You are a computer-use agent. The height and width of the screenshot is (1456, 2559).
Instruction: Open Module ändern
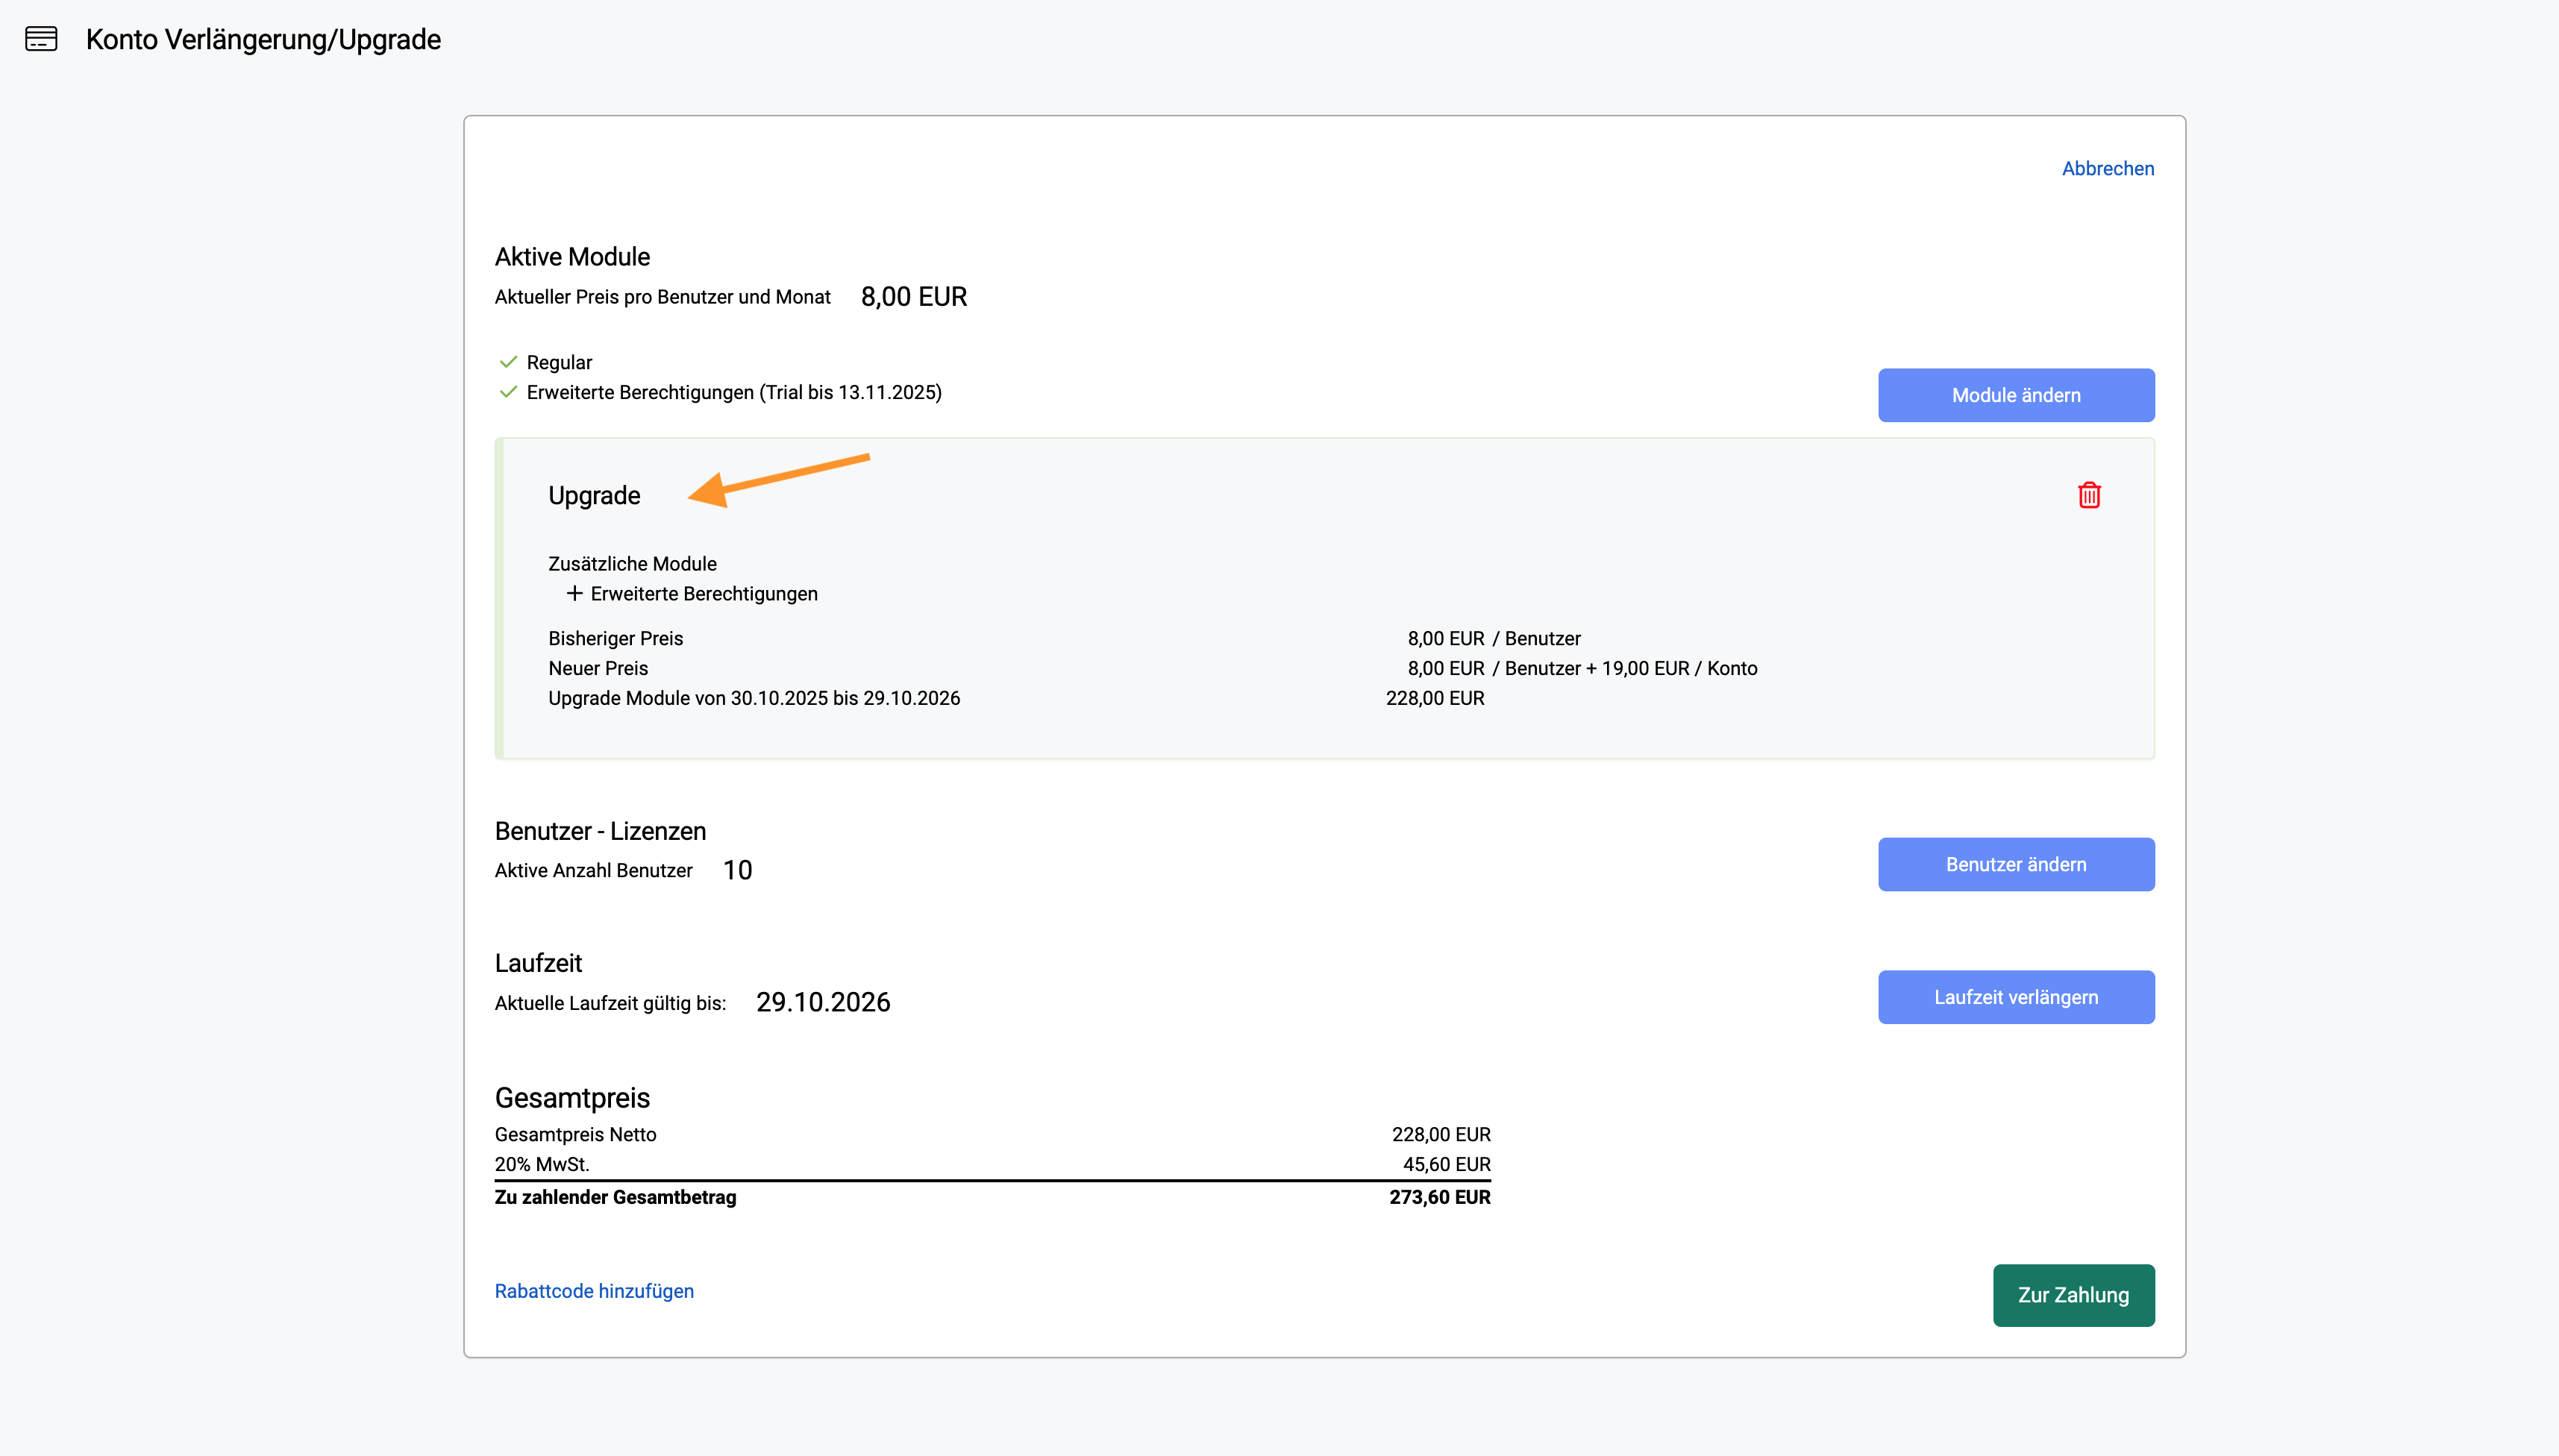[x=2016, y=395]
